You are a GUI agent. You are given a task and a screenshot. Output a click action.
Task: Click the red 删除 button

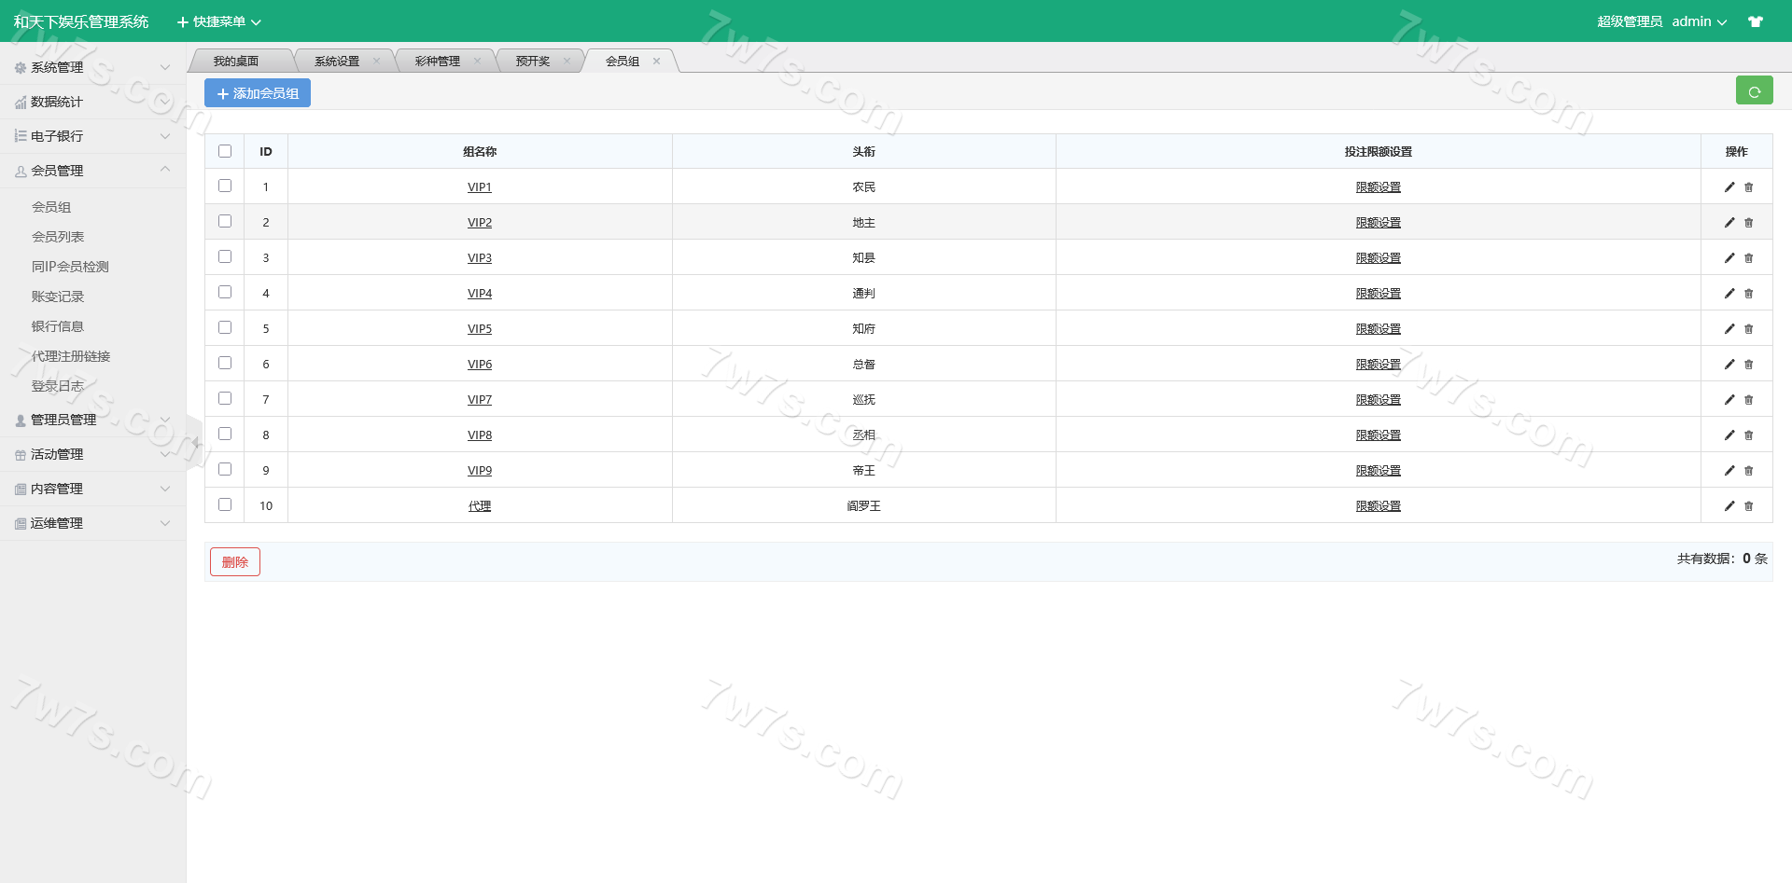point(235,562)
